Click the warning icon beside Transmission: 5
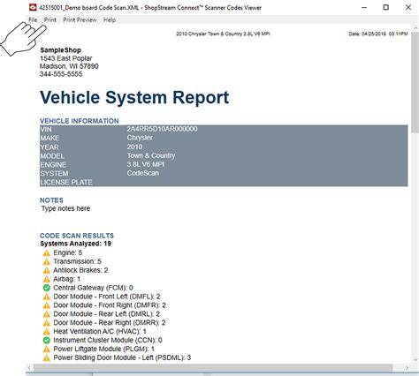 click(47, 261)
